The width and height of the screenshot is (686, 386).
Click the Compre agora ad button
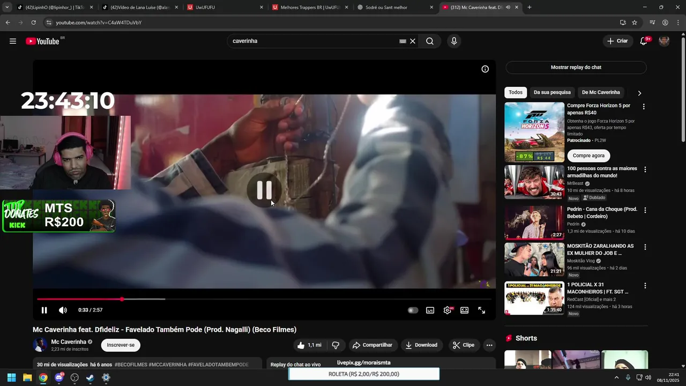(588, 155)
